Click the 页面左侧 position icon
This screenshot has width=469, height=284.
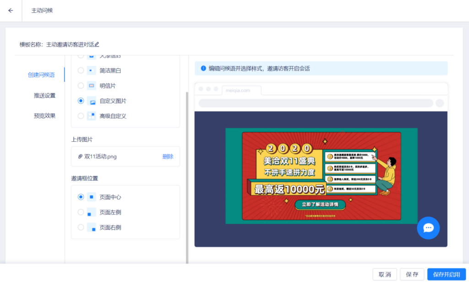pyautogui.click(x=92, y=212)
